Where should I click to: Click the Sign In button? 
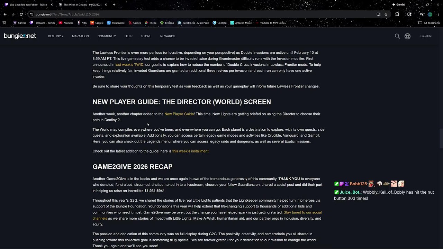pyautogui.click(x=426, y=36)
